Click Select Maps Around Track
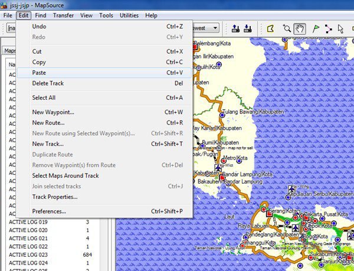This screenshot has height=271, width=354. pos(65,175)
